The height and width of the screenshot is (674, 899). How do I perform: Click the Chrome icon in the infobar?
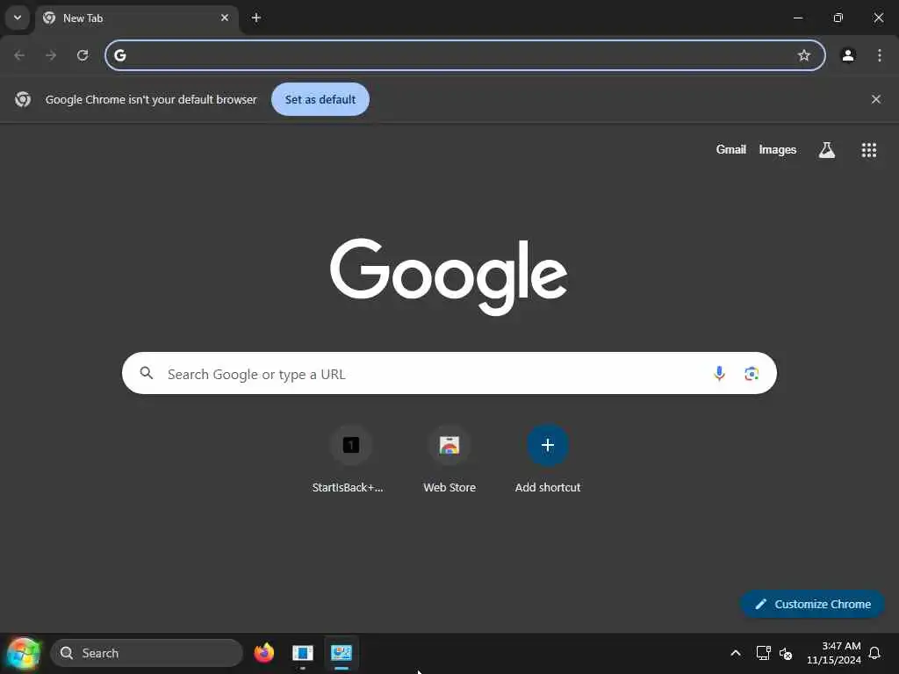click(x=22, y=99)
